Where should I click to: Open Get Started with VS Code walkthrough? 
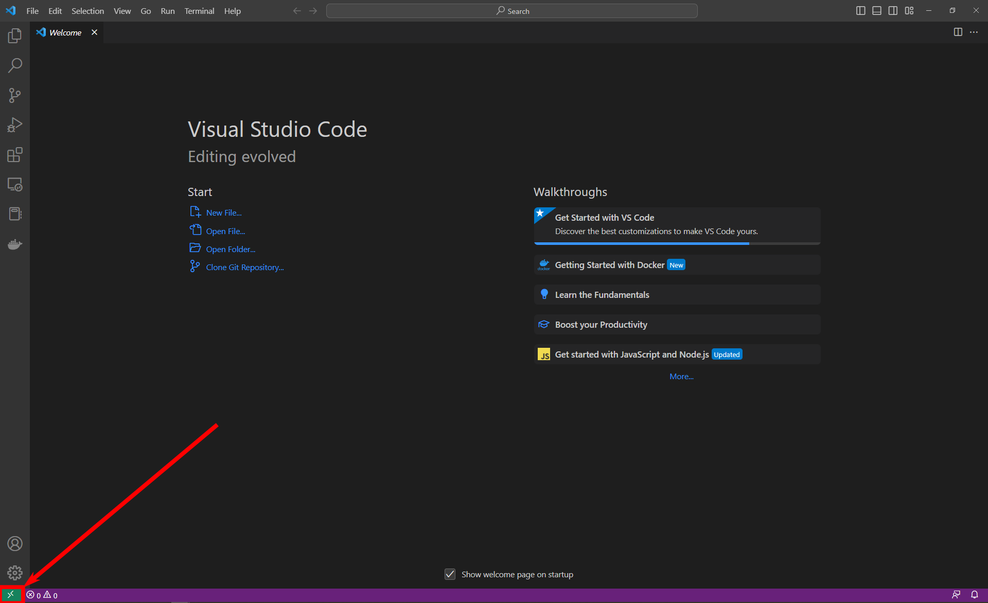(677, 226)
